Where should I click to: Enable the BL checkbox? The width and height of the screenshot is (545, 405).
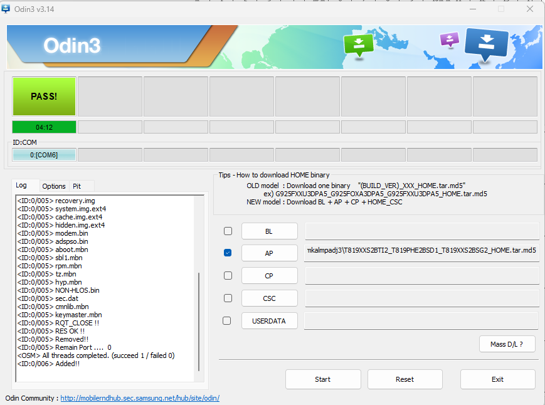pyautogui.click(x=227, y=230)
